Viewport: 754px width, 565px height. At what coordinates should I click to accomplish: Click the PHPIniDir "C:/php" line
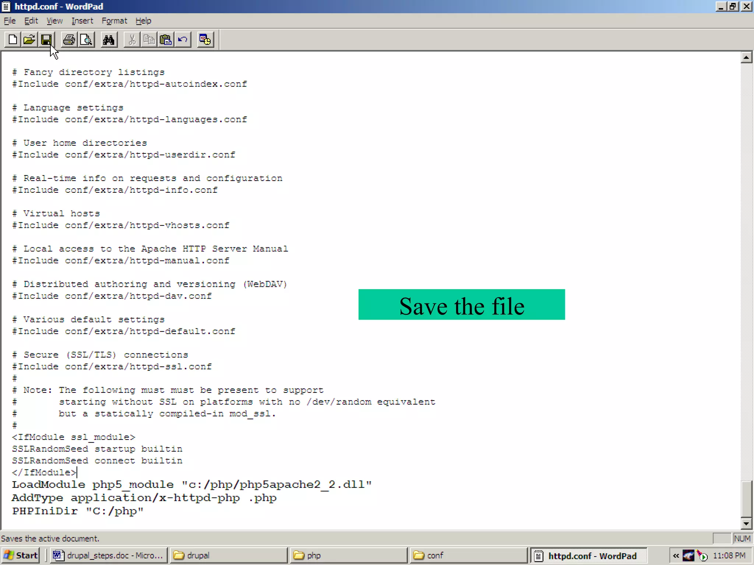pyautogui.click(x=78, y=511)
